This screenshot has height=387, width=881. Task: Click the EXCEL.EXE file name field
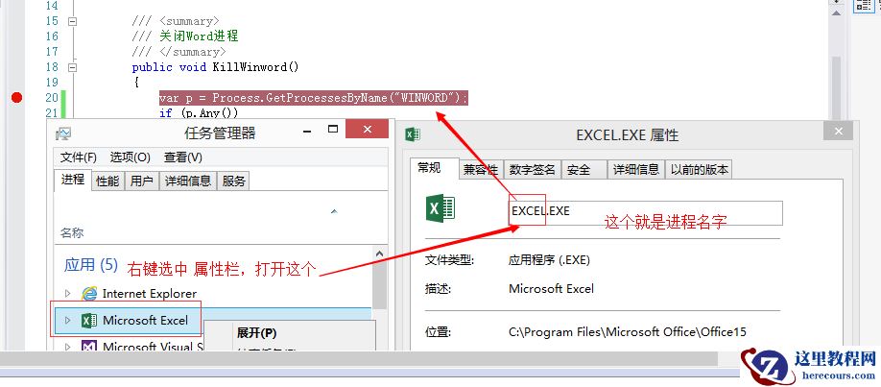[646, 212]
